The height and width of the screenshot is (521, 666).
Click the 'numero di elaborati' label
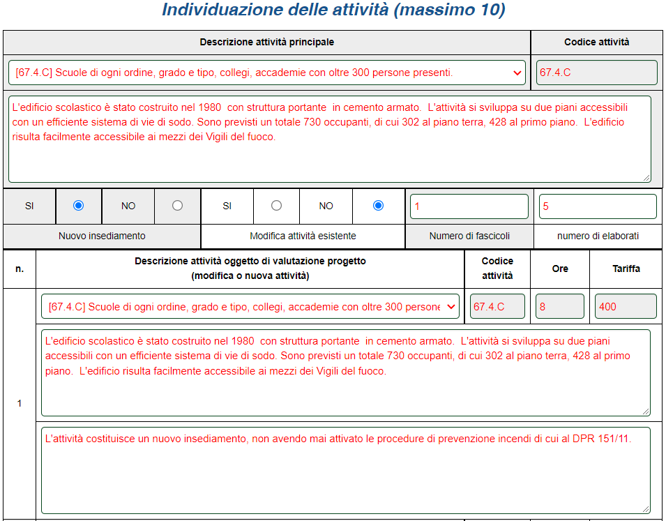(598, 236)
